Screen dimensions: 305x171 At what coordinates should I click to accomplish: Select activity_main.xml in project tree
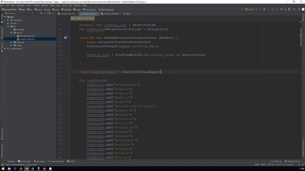[x=25, y=36]
